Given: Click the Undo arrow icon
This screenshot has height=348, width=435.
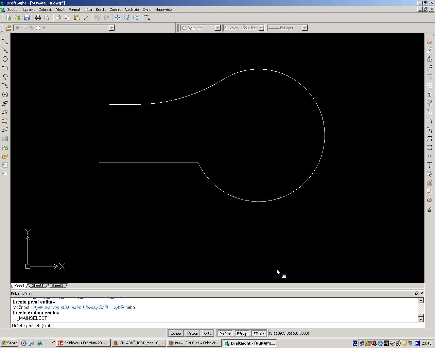Looking at the screenshot, I should [97, 18].
